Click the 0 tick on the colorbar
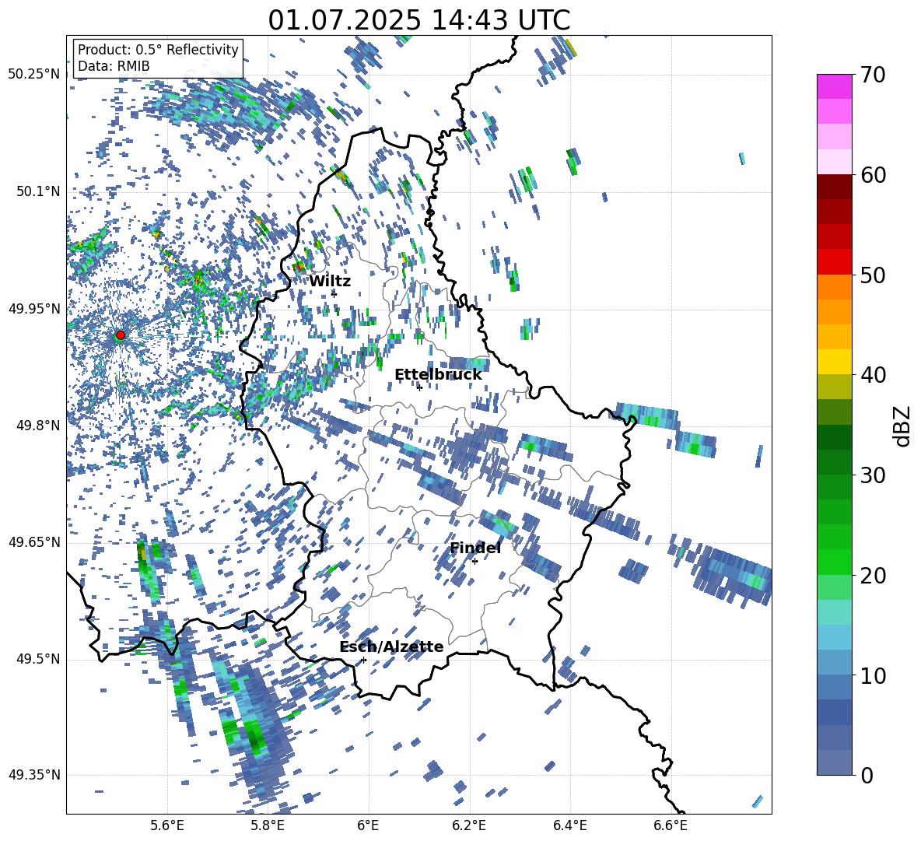Screen dimensions: 921x841 866,775
